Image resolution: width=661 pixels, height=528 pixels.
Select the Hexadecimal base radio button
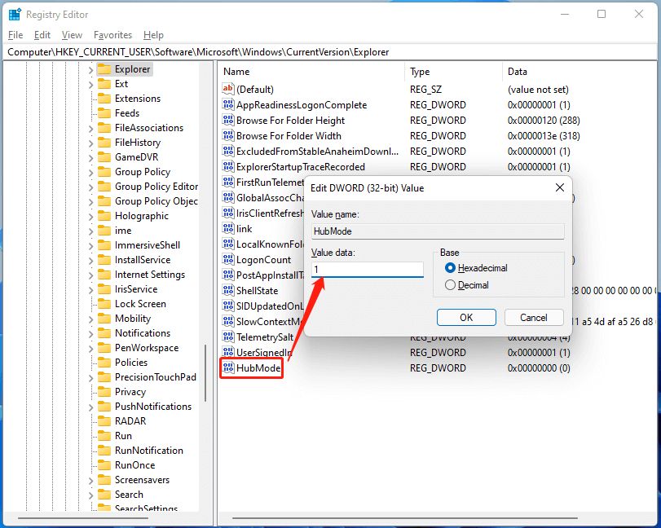pos(450,268)
